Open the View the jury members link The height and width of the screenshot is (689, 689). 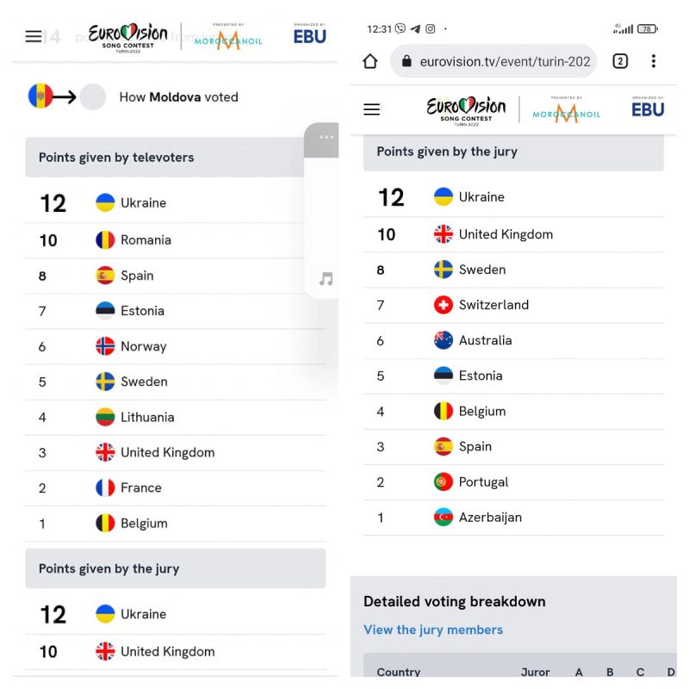click(433, 630)
